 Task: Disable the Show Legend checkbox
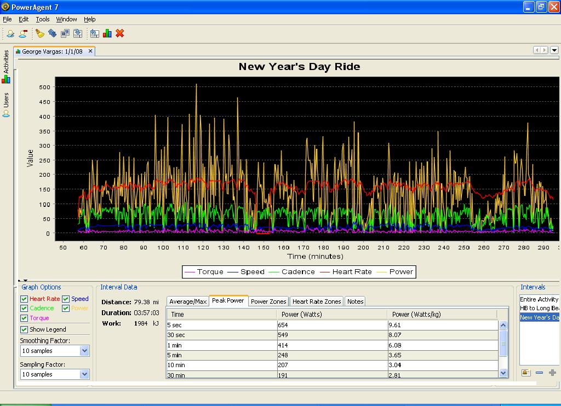pos(24,329)
